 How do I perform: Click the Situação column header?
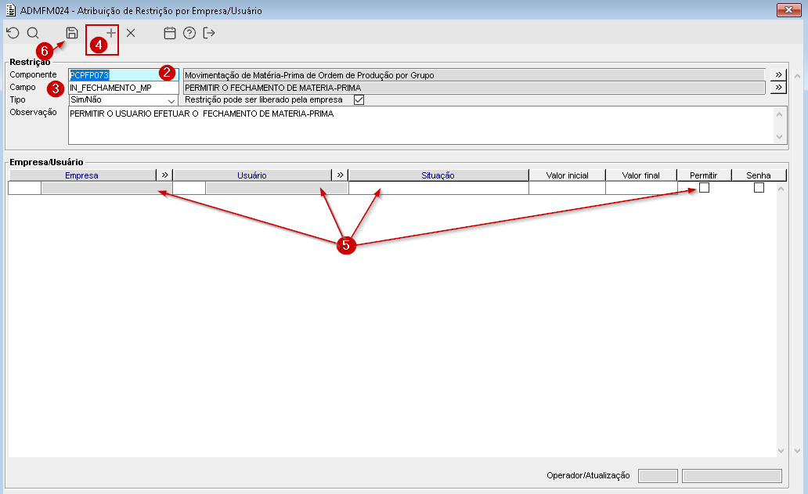coord(438,175)
